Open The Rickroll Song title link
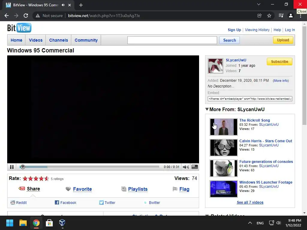Image resolution: width=307 pixels, height=230 pixels. pos(255,120)
